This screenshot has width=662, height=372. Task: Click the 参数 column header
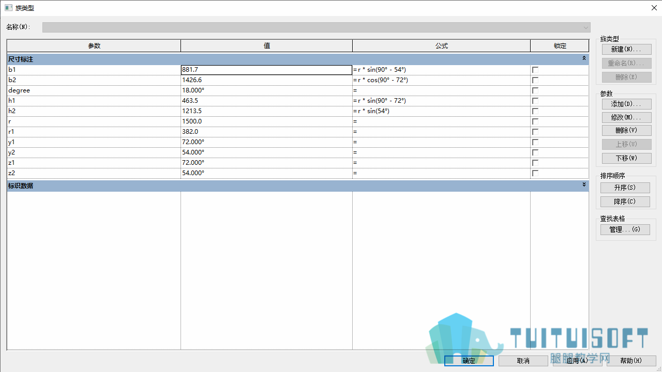click(x=94, y=46)
